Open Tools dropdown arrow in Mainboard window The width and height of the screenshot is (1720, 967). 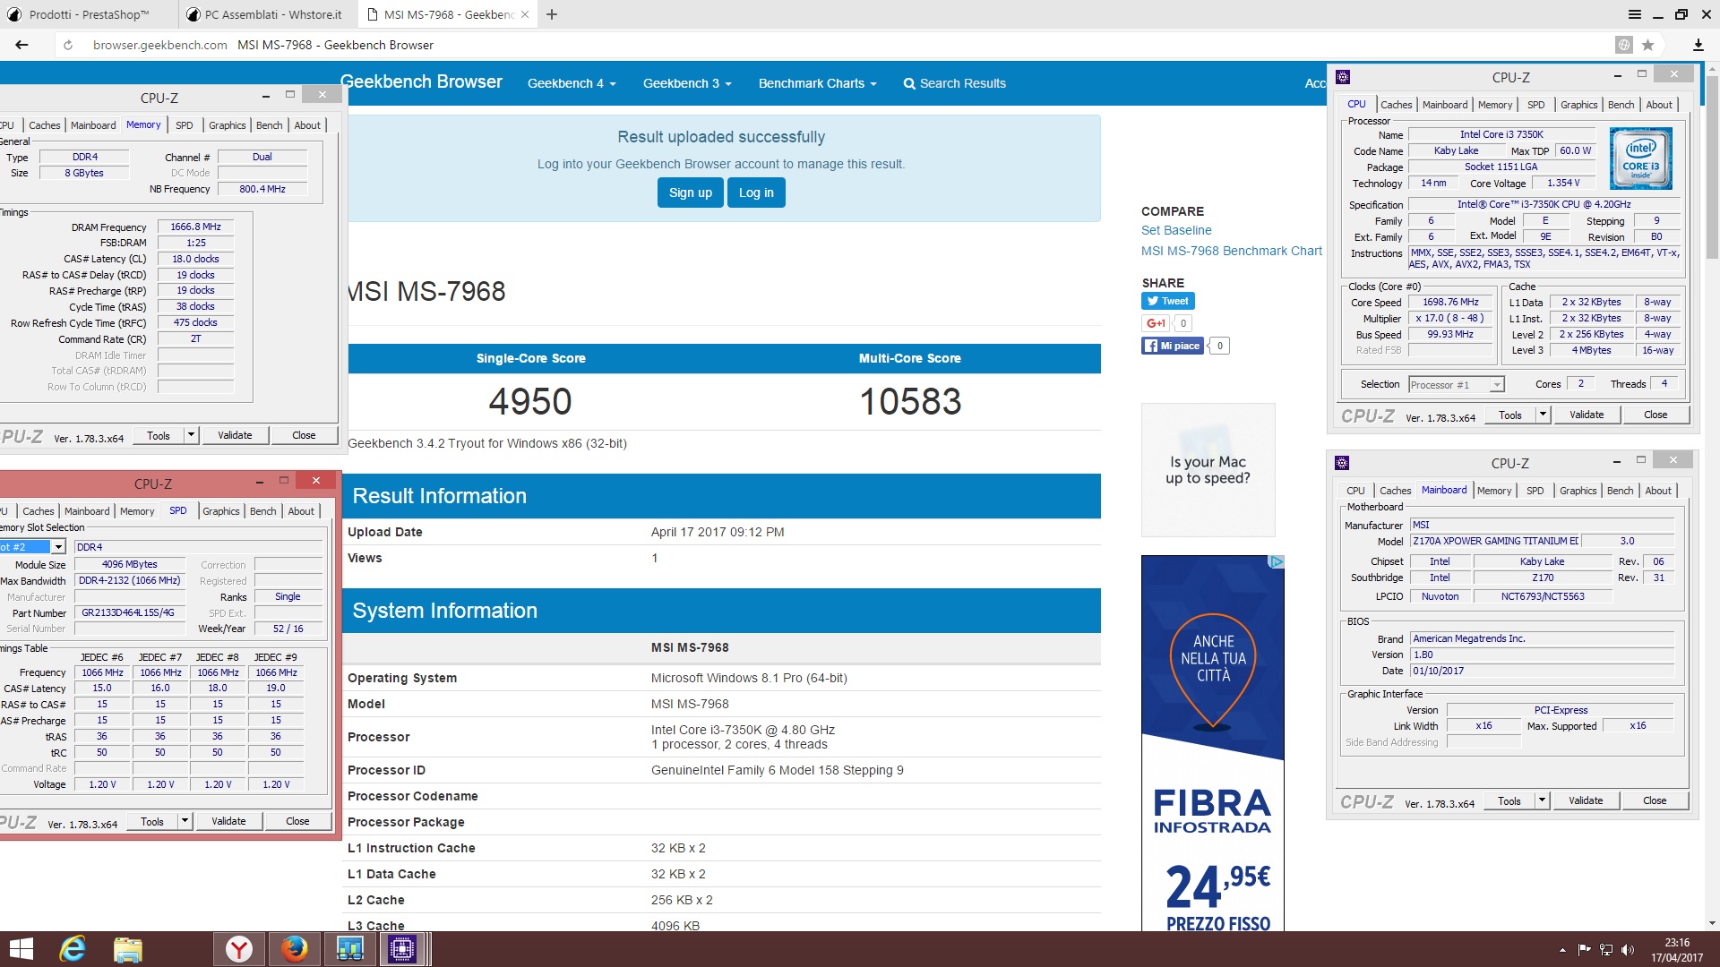click(1542, 800)
